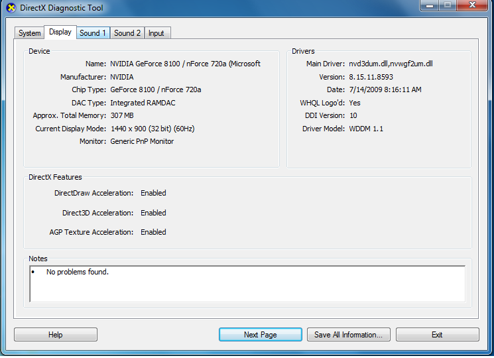Go to the Input tab

pyautogui.click(x=158, y=33)
